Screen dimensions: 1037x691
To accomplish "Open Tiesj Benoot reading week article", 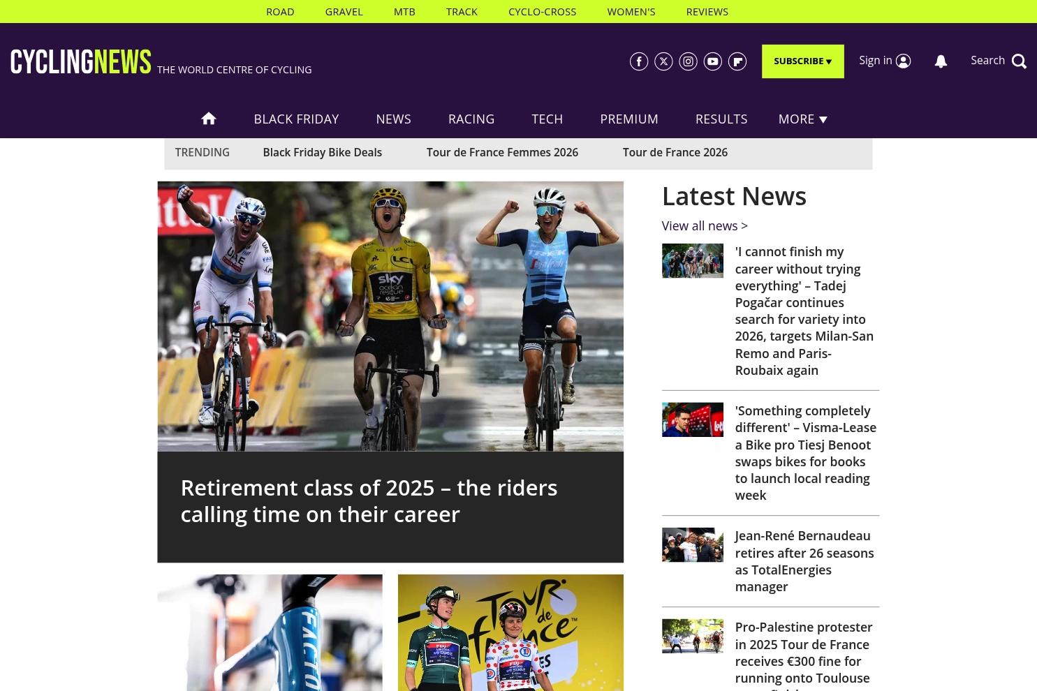I will (805, 453).
